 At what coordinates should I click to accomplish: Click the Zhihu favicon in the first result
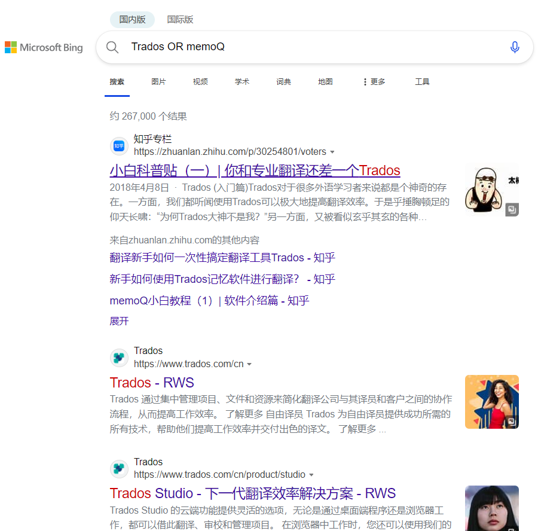(119, 146)
